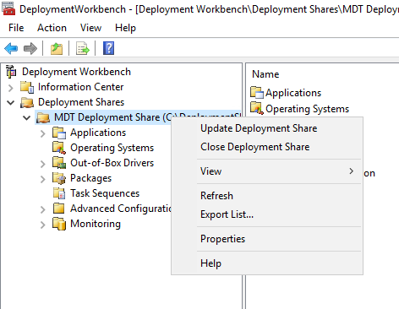Click the Forward arrow toolbar icon
The height and width of the screenshot is (309, 399).
click(30, 48)
